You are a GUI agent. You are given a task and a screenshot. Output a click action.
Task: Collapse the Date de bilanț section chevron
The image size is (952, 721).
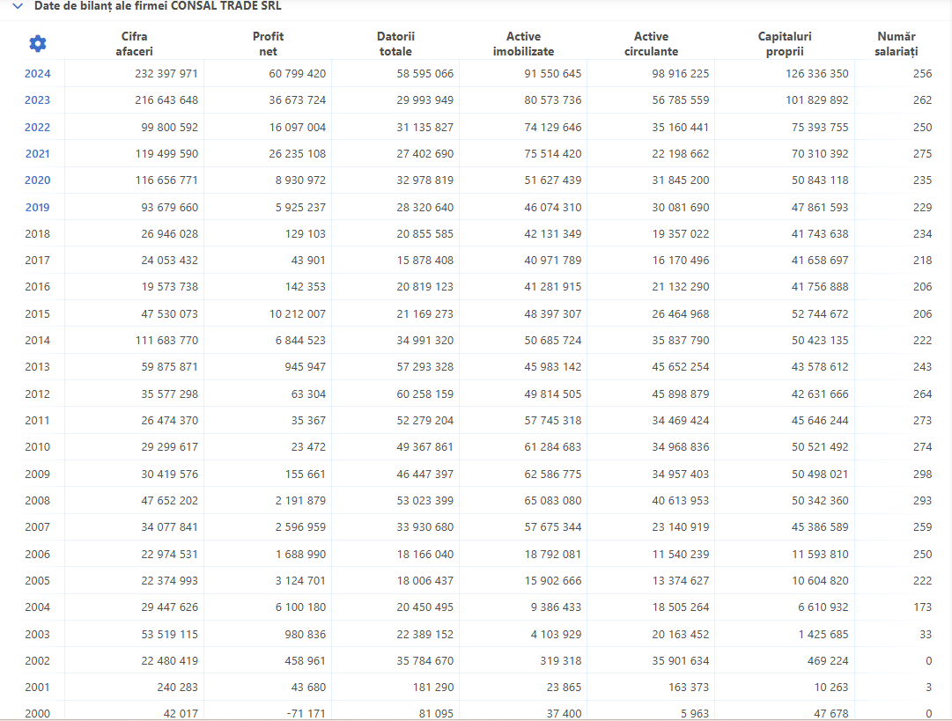(17, 6)
